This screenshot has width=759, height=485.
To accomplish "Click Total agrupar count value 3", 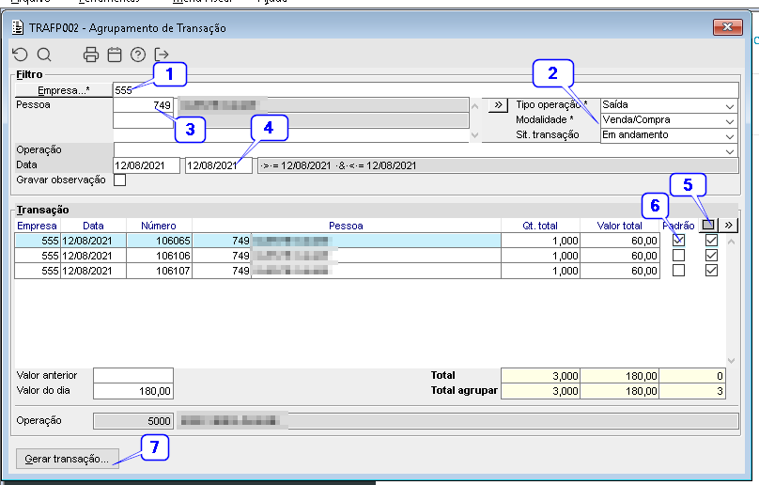I will tap(692, 390).
